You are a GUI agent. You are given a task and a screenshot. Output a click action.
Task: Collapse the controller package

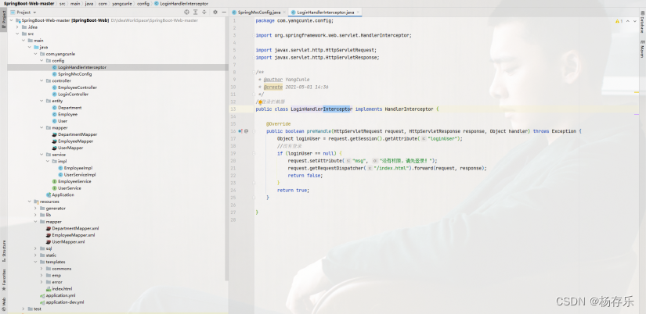pos(42,80)
